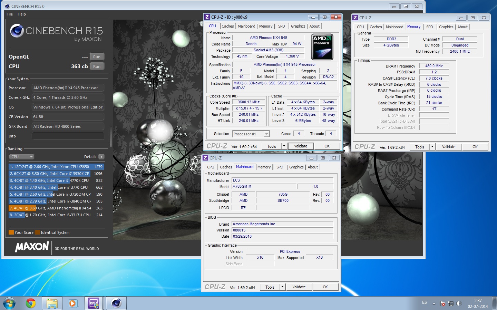Click OK in Memory CPU-Z window
This screenshot has height=310, width=497.
pos(475,147)
